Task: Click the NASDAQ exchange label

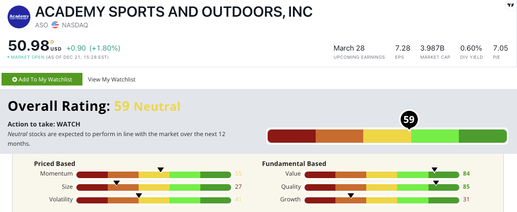Action: 74,25
